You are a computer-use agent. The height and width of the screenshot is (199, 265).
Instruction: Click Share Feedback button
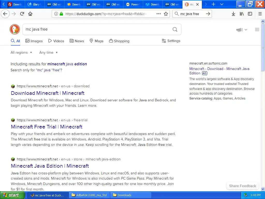[242, 186]
